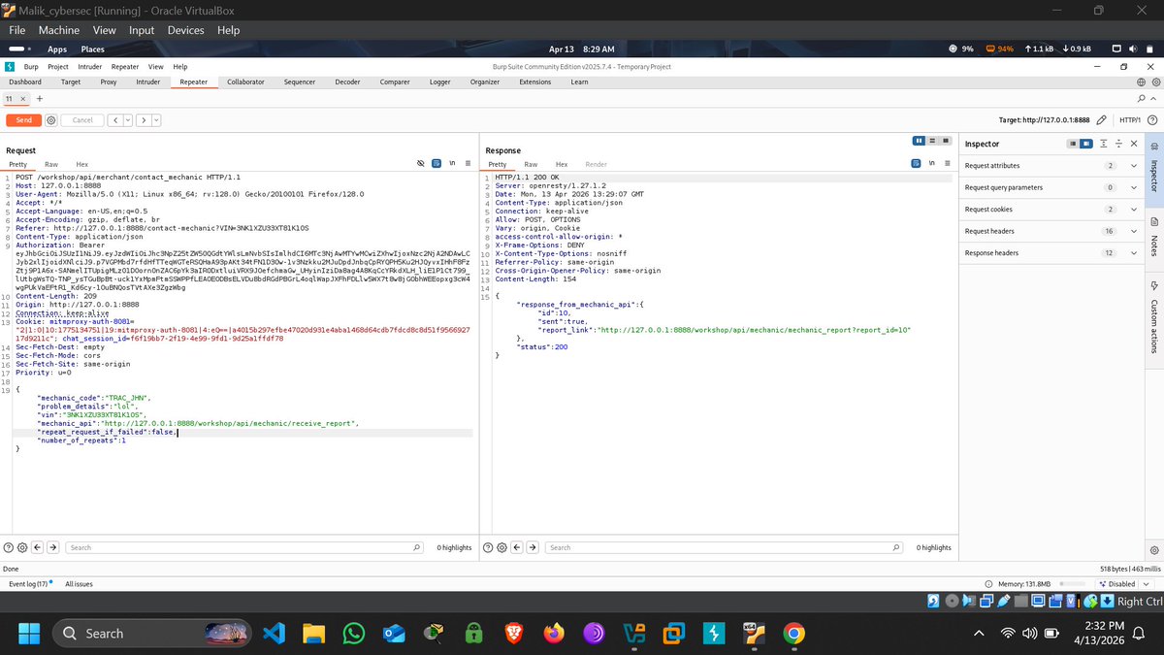1164x655 pixels.
Task: Switch to the Logger tab
Action: tap(440, 82)
